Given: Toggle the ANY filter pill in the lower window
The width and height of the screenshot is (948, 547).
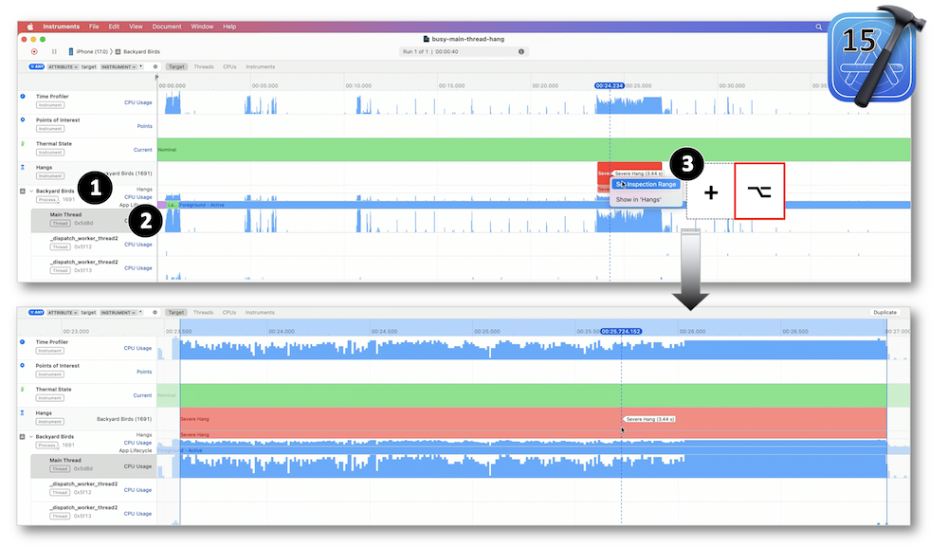Looking at the screenshot, I should 36,313.
